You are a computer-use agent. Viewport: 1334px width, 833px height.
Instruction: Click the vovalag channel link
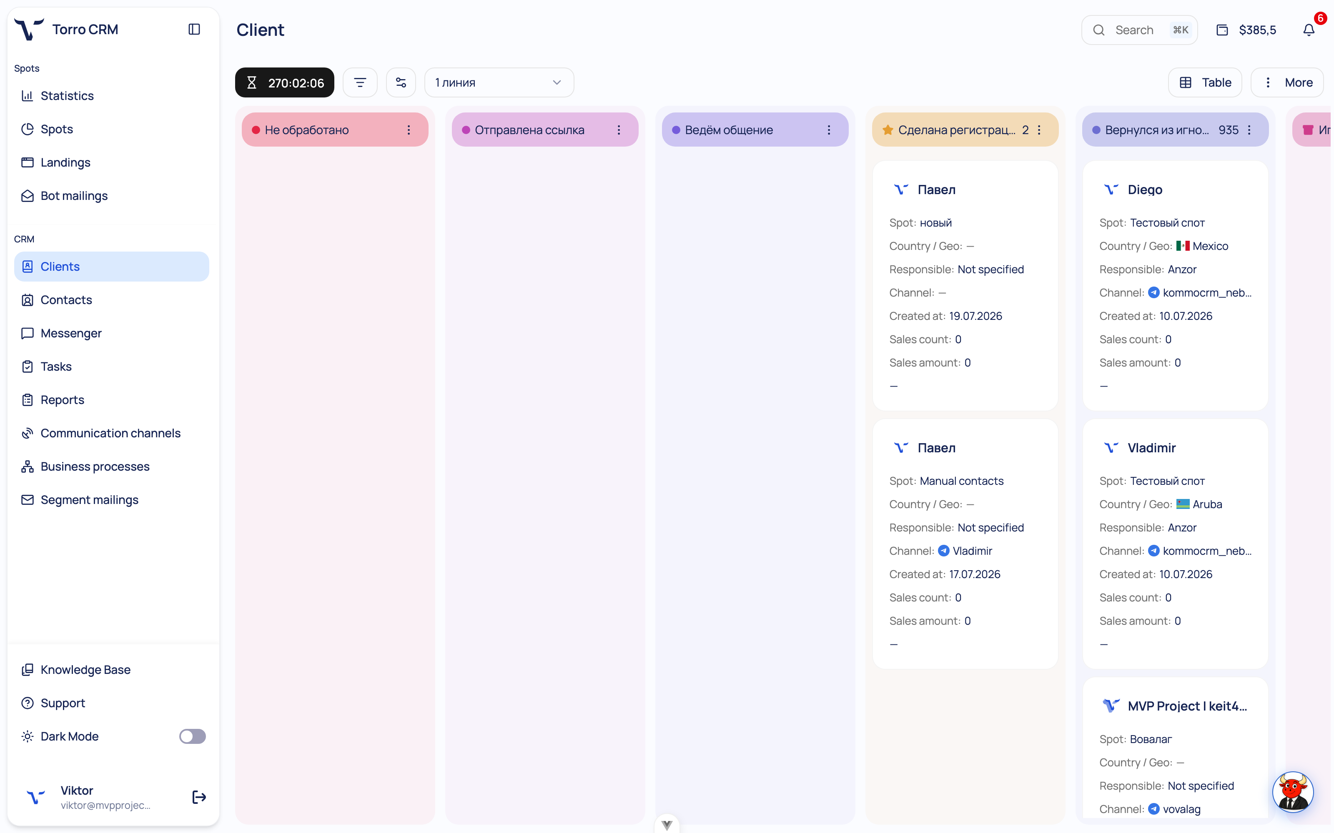coord(1174,809)
